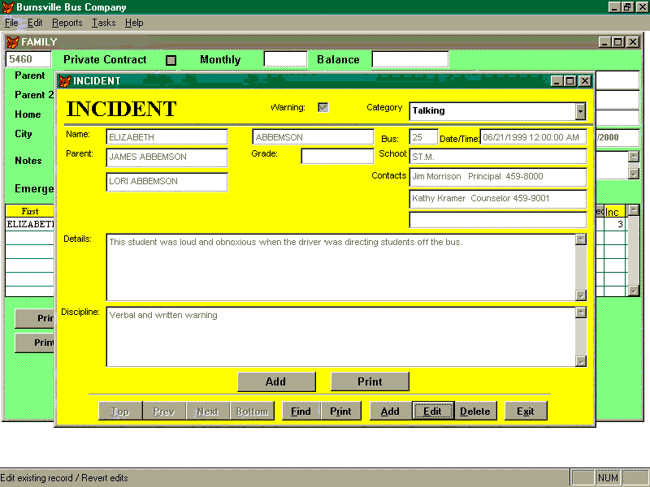Click the large Print button under Discipline

[x=370, y=381]
